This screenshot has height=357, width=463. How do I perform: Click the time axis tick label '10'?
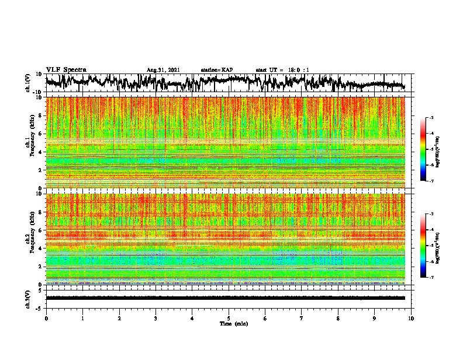coord(411,318)
